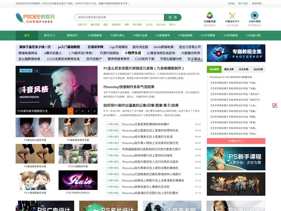Open the Rain PS文字特效 thumbnail
Viewport: 281px width, 211px height.
click(x=78, y=180)
